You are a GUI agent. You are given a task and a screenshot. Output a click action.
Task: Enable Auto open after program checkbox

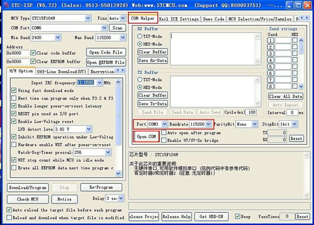tap(164, 133)
